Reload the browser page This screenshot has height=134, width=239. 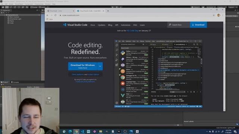tap(55, 15)
